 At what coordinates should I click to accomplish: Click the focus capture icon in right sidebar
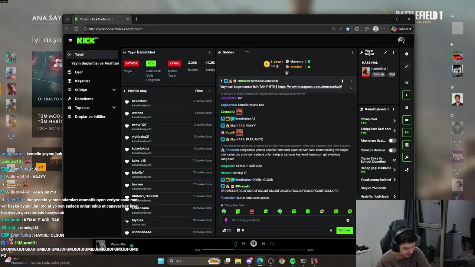pos(407,83)
